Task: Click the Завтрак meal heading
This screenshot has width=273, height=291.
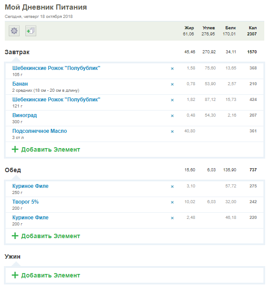Action: pos(17,52)
